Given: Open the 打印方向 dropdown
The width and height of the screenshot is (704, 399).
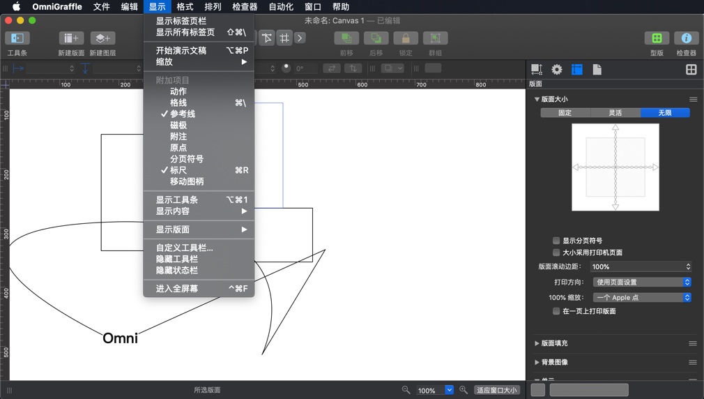Looking at the screenshot, I should 642,283.
